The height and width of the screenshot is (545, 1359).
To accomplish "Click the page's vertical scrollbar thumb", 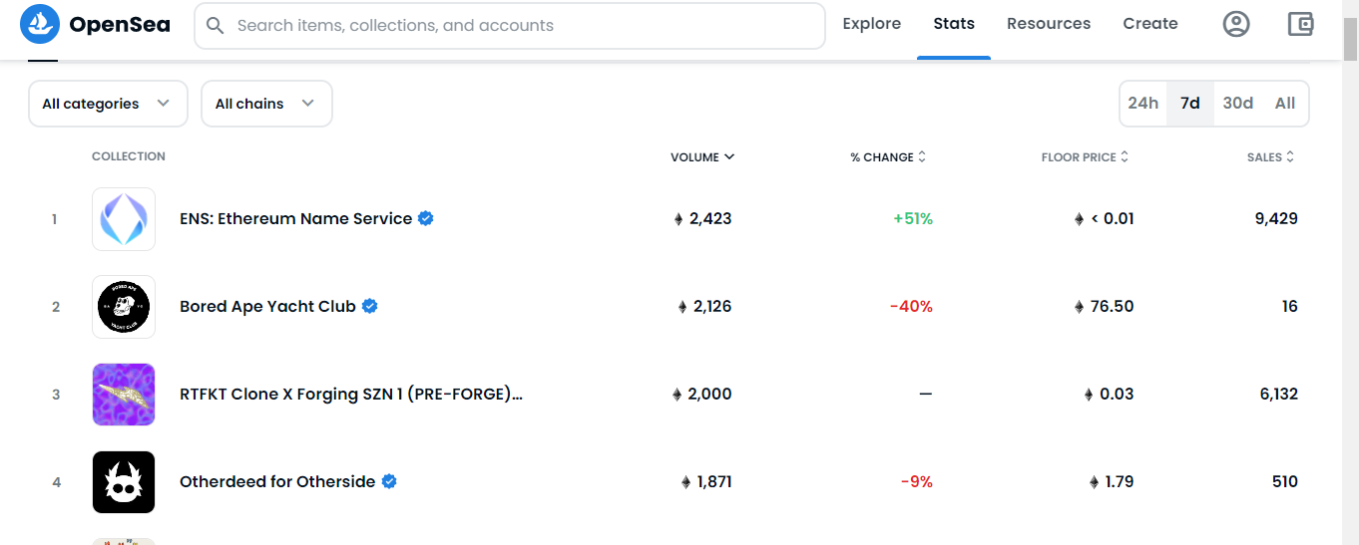I will point(1350,38).
